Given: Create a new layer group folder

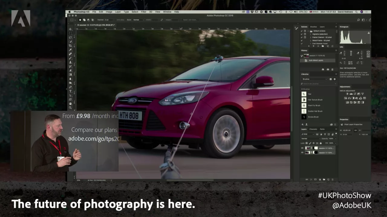Looking at the screenshot, I should (324, 179).
